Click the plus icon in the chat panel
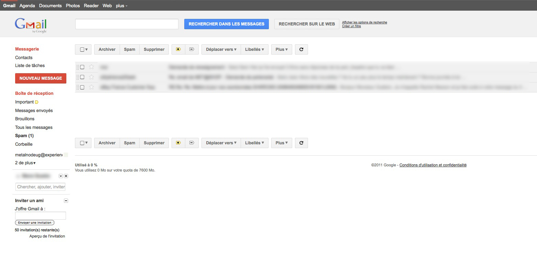Viewport: 537px width, 254px height. [x=66, y=176]
